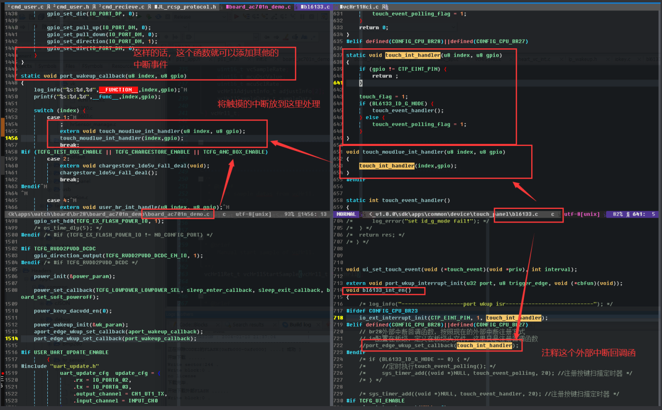Click utf-8[unix] encoding in left status line

[x=254, y=214]
